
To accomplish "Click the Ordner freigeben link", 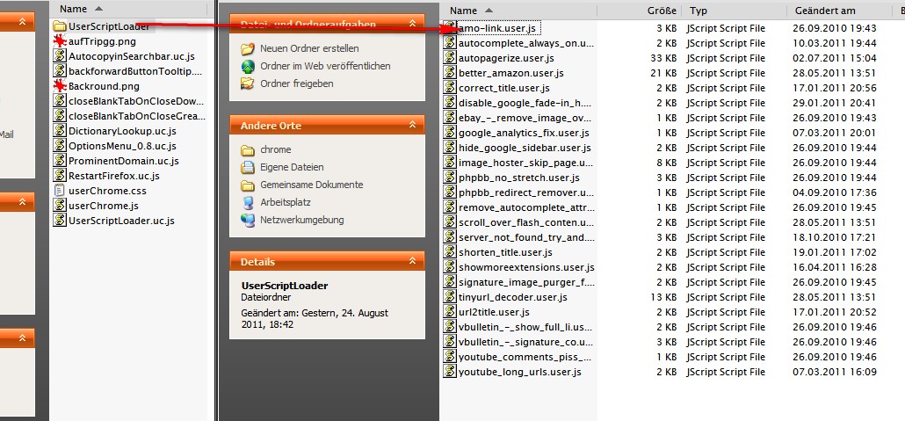I will 296,83.
